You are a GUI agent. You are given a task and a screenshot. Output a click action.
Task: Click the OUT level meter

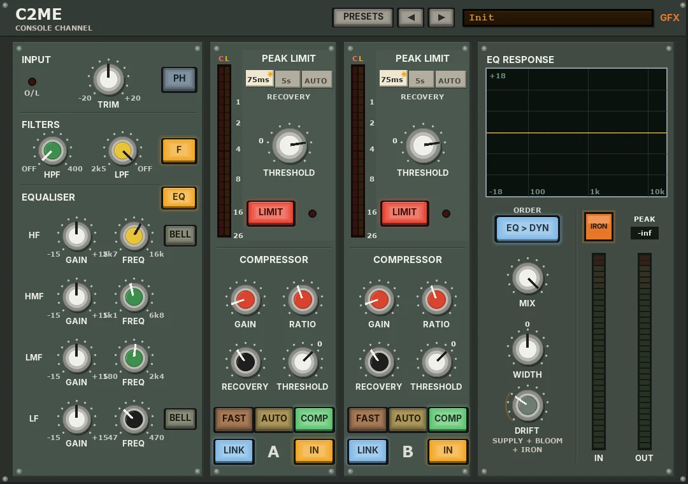(x=644, y=351)
